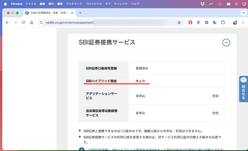Collapse the SBI証券提携サービス section
Screen dimensions: 248x151
tap(226, 43)
